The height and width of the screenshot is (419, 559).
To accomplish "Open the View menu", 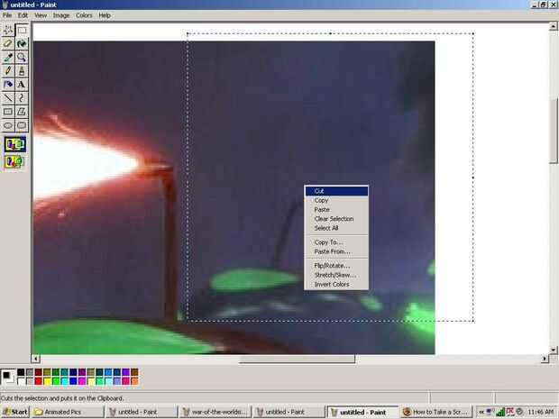I will click(41, 15).
